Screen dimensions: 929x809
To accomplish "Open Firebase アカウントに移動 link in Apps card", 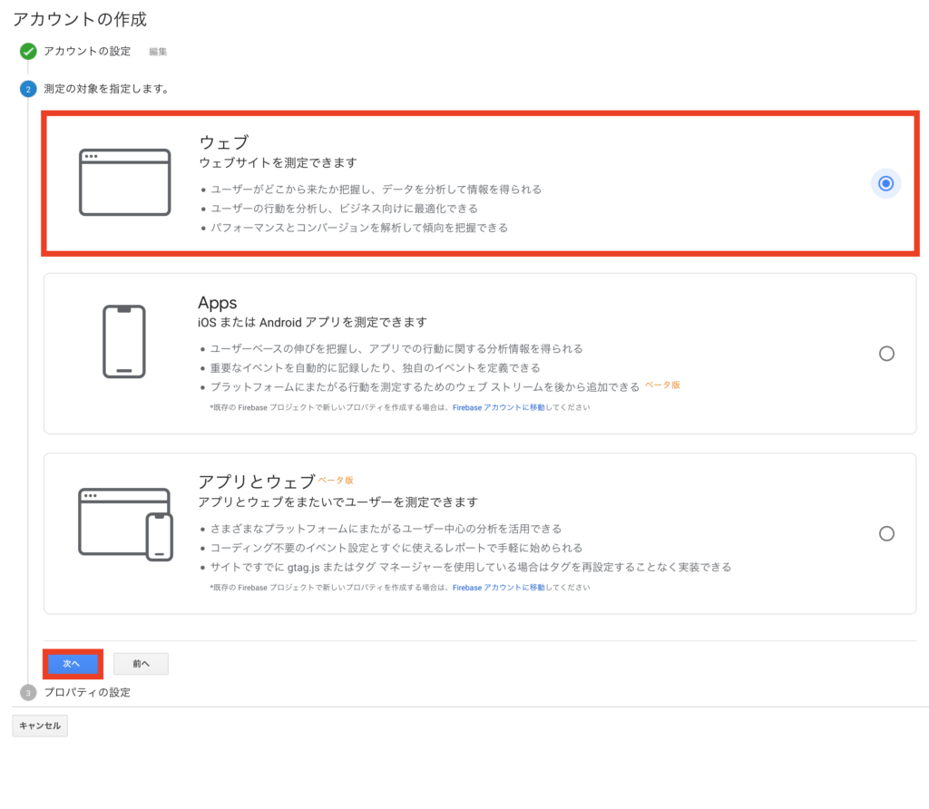I will tap(498, 407).
